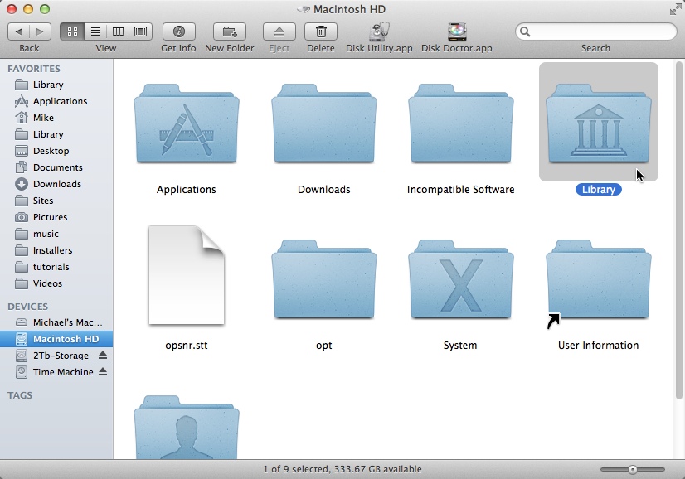685x479 pixels.
Task: Click the vertical scrollbar
Action: [x=678, y=230]
